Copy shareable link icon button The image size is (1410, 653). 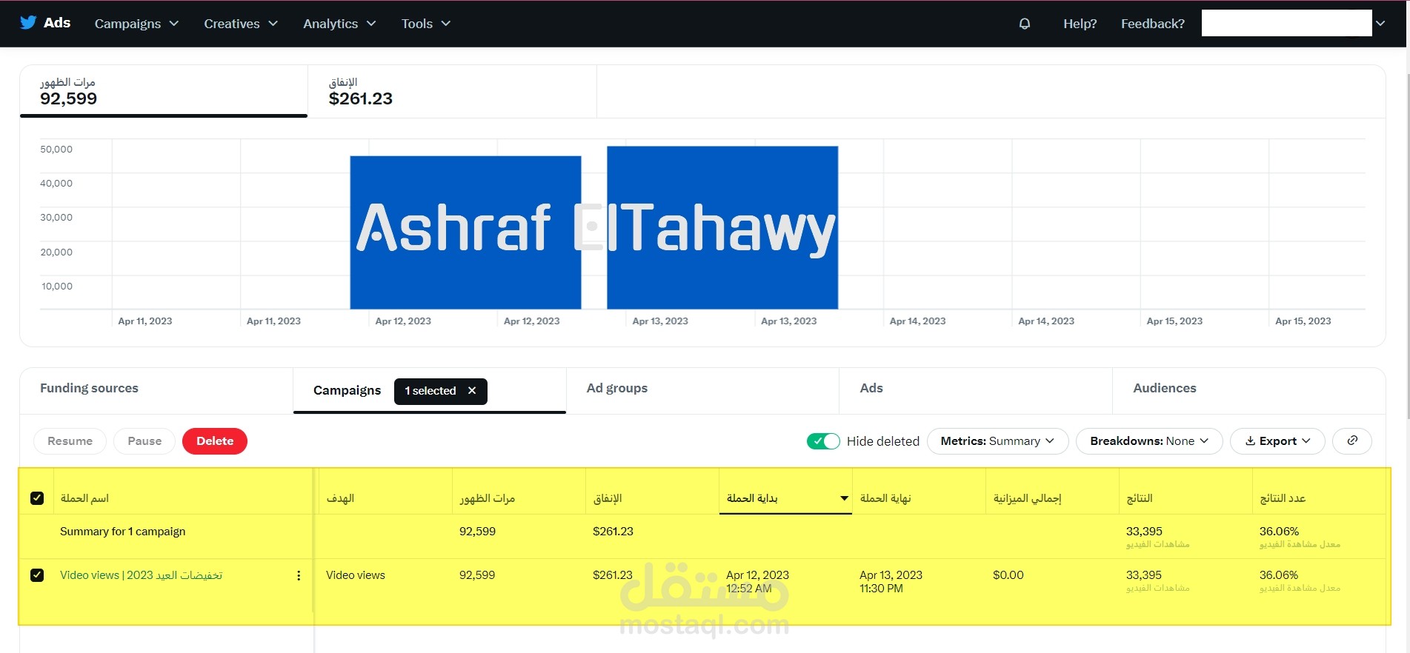pos(1352,441)
